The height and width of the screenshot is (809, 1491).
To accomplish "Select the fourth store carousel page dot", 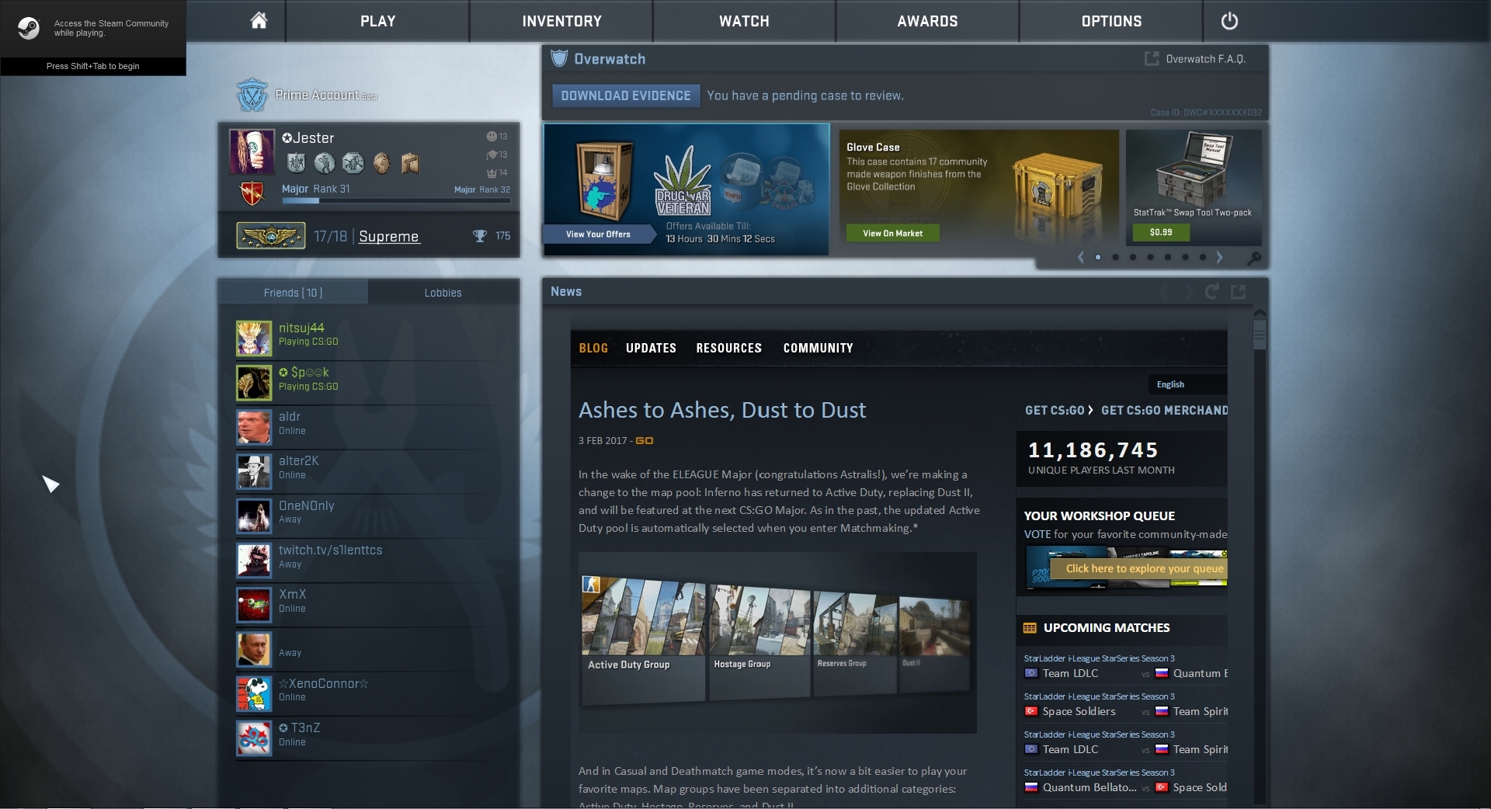I will [x=1150, y=257].
